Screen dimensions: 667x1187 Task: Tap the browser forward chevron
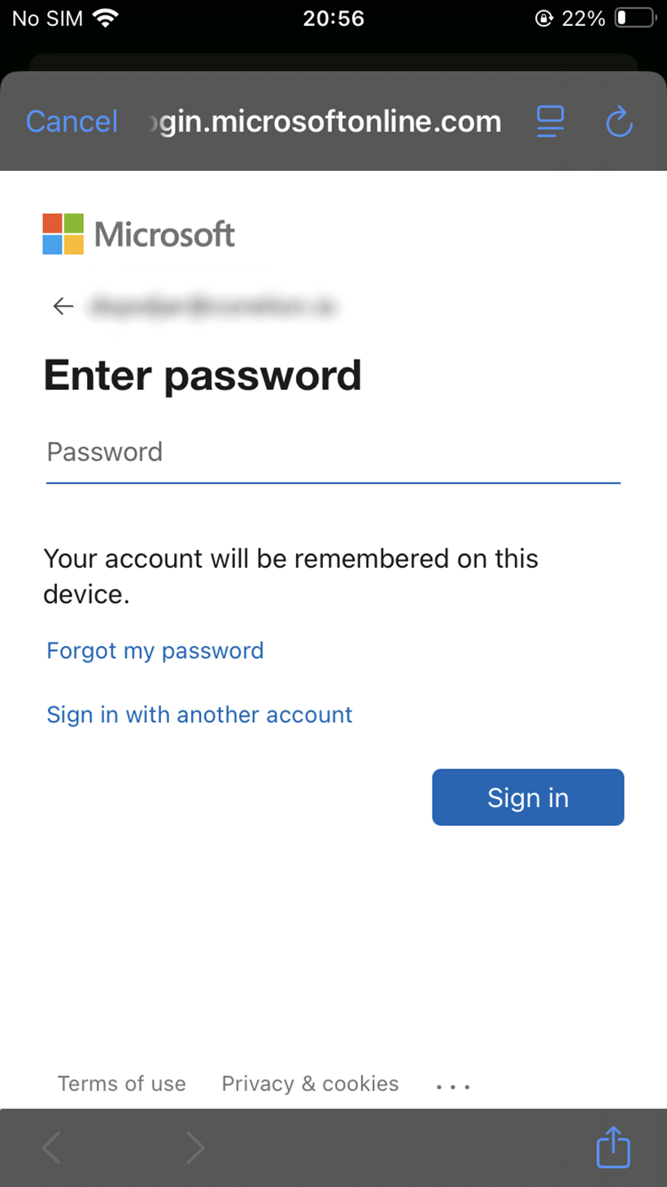195,1148
